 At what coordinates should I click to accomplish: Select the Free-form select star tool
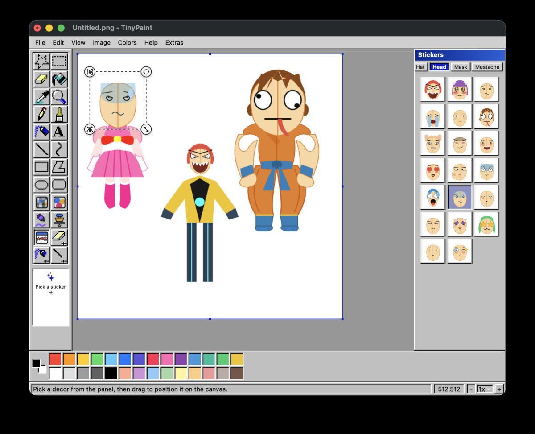[41, 61]
